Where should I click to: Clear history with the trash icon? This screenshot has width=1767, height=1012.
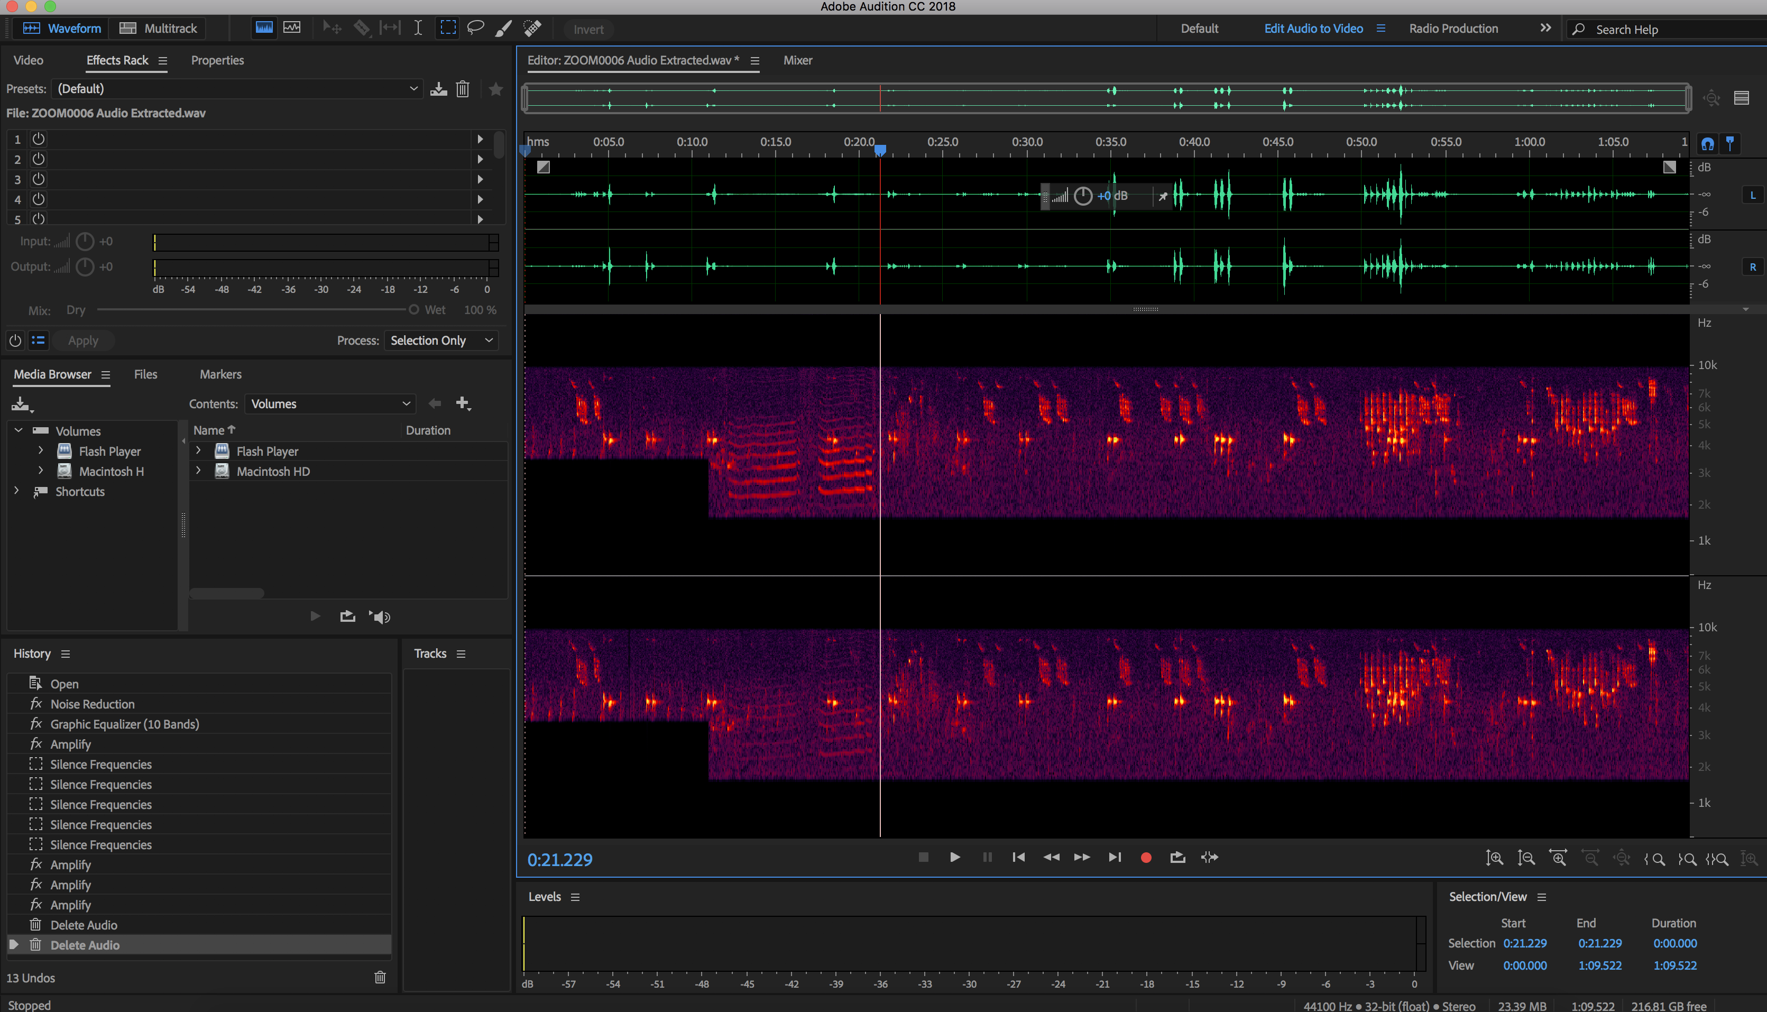380,977
